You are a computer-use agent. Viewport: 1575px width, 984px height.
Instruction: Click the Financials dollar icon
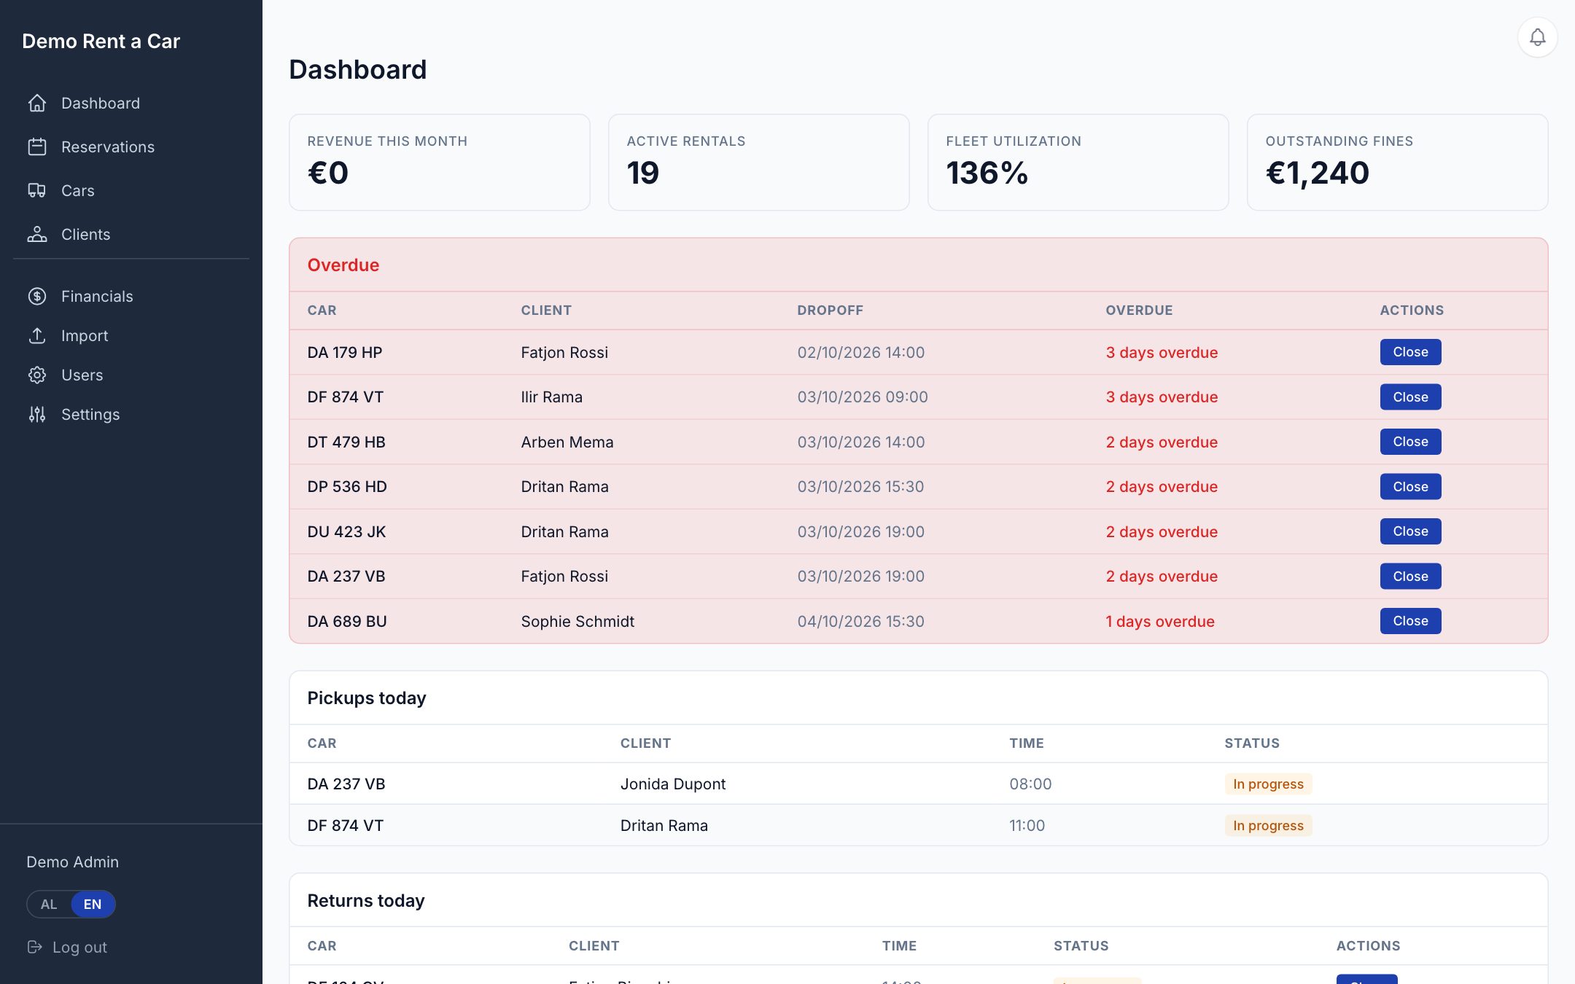point(37,296)
